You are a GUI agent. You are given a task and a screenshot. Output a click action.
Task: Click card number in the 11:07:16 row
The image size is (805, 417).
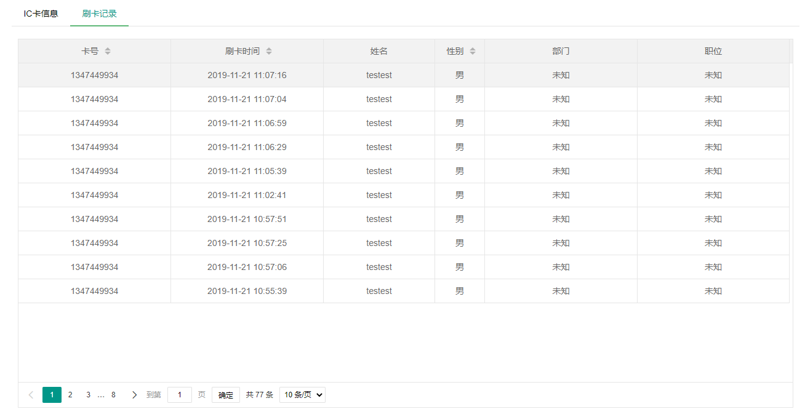[x=94, y=75]
